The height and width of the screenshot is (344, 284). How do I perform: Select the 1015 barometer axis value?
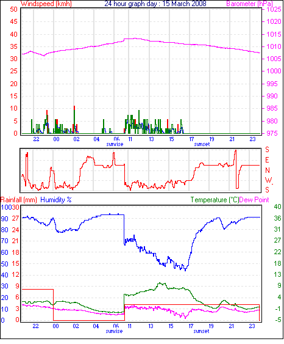pos(274,34)
